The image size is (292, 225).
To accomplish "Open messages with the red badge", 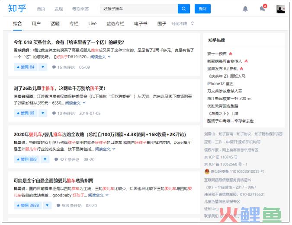I will coord(263,8).
